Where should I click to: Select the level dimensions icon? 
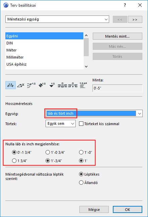42,85
